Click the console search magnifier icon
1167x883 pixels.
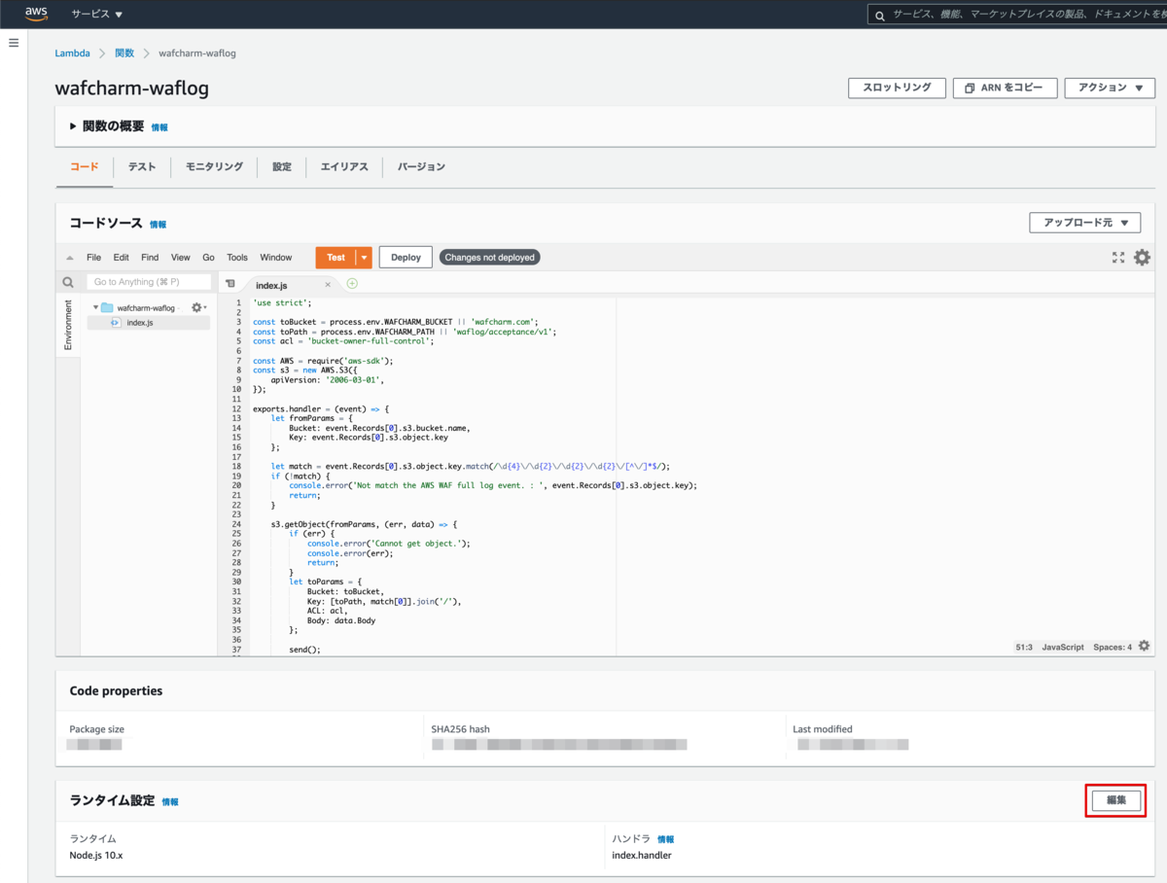pos(880,15)
